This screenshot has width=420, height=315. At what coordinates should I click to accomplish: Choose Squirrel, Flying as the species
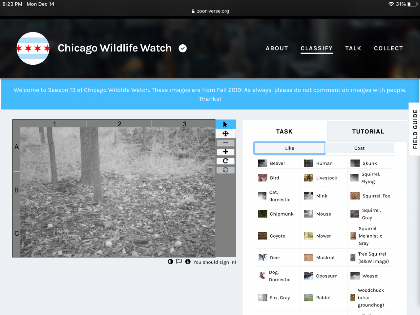point(370,178)
